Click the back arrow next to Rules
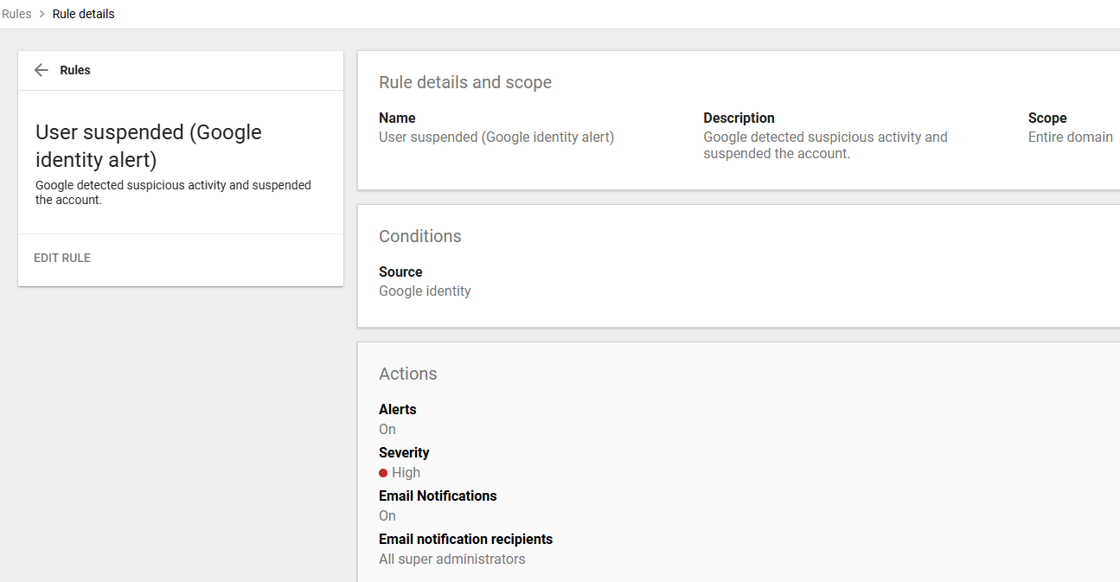1120x582 pixels. coord(41,70)
